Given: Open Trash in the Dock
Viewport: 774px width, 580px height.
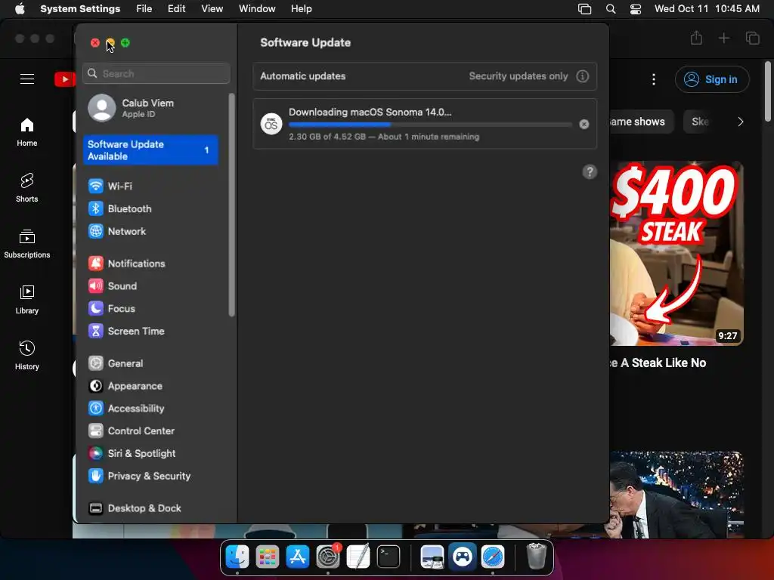Looking at the screenshot, I should point(536,557).
